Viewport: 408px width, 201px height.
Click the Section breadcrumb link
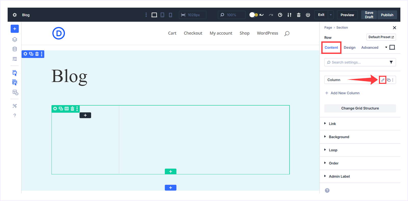342,27
